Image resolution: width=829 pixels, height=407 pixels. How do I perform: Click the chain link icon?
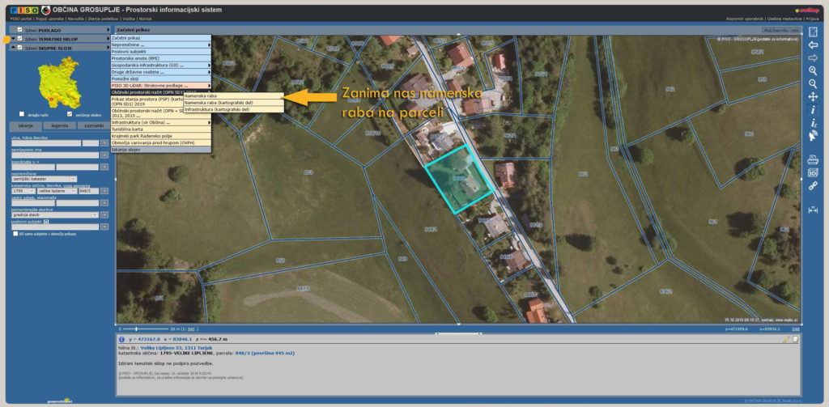[x=813, y=186]
